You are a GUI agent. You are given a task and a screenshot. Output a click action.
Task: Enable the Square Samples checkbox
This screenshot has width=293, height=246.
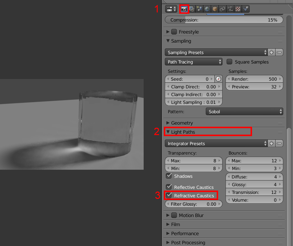tap(229, 62)
